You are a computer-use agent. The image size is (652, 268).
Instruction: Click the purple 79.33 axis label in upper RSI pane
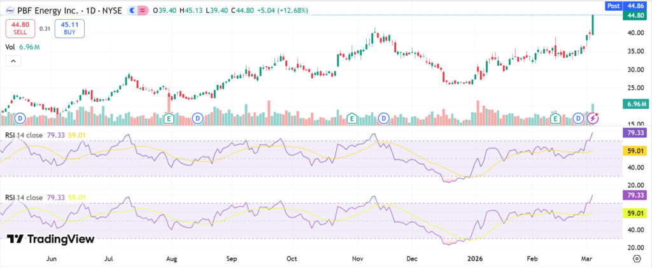pyautogui.click(x=635, y=133)
